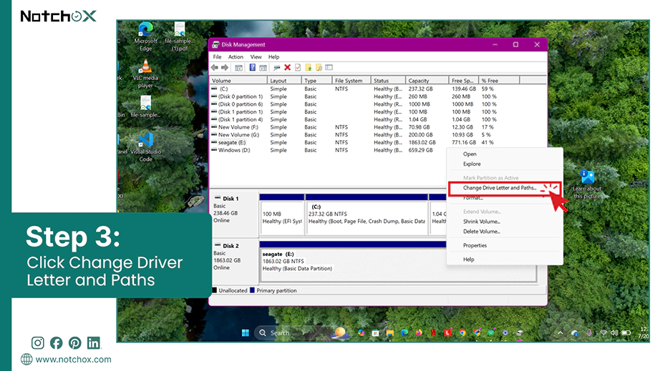Open the Facebook social icon
The height and width of the screenshot is (371, 660).
pyautogui.click(x=57, y=343)
